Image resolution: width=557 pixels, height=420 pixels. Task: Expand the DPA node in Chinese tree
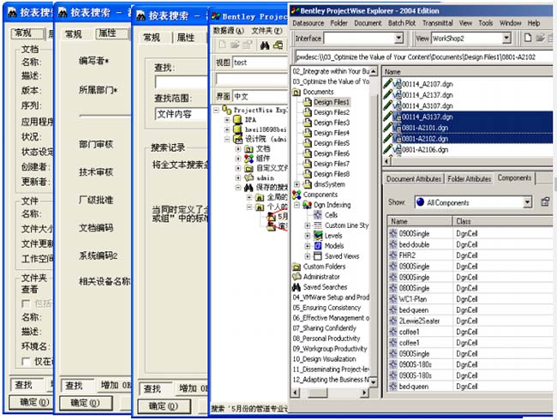pyautogui.click(x=227, y=120)
